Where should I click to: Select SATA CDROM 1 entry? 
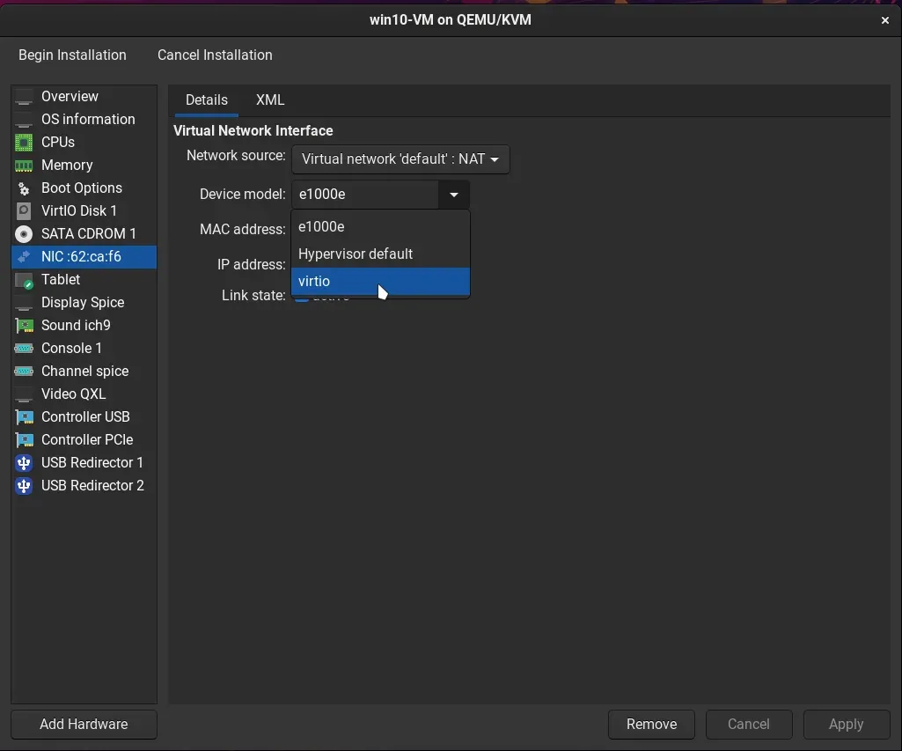[x=84, y=233]
